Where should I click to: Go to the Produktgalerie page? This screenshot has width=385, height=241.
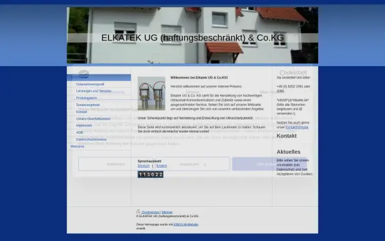(x=87, y=98)
